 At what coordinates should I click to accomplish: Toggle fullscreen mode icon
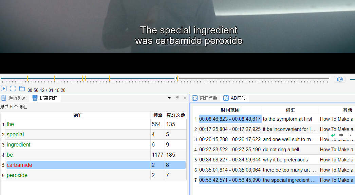[13, 89]
